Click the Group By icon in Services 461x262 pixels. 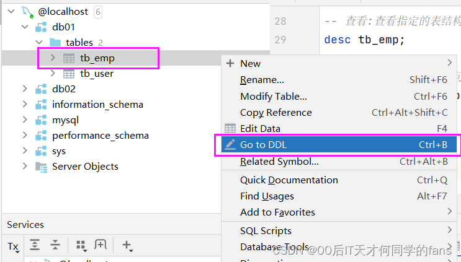click(81, 246)
